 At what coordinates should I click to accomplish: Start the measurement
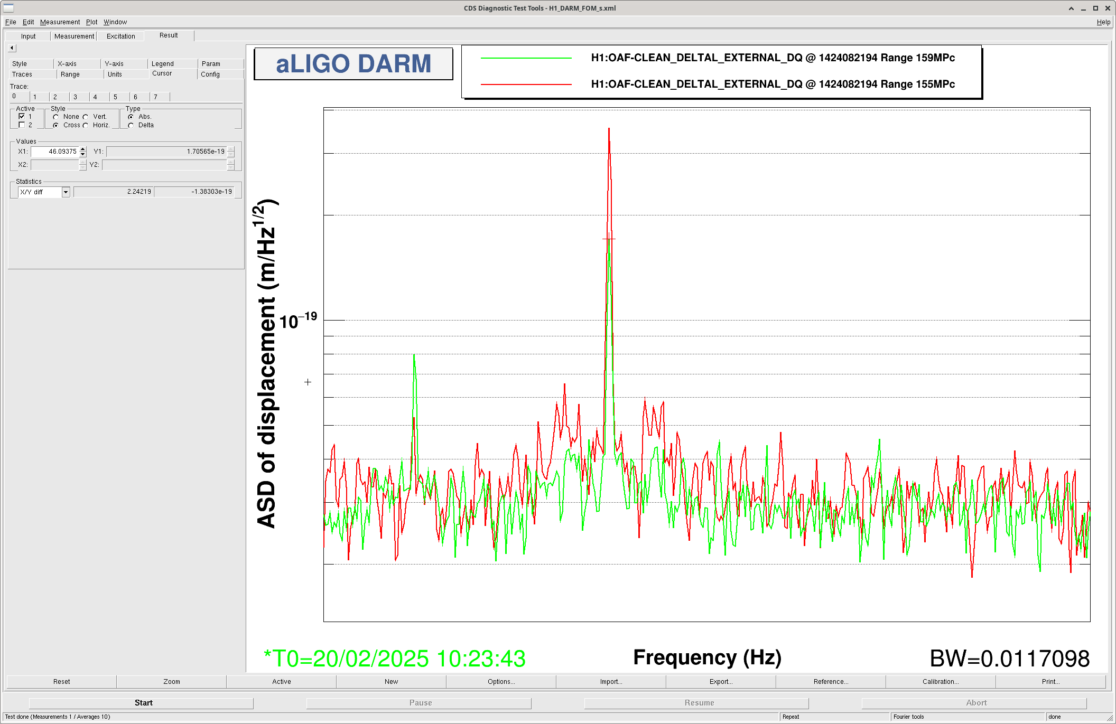coord(141,703)
